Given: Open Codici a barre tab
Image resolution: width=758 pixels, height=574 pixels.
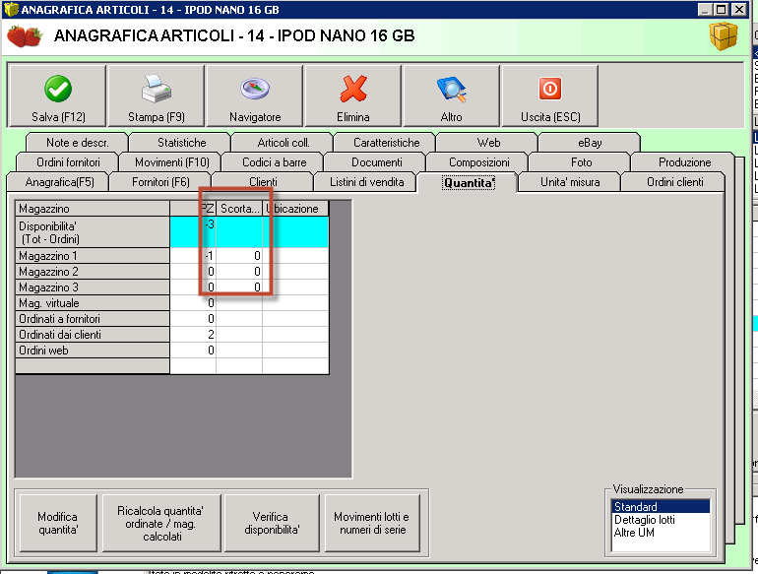Looking at the screenshot, I should coord(274,162).
